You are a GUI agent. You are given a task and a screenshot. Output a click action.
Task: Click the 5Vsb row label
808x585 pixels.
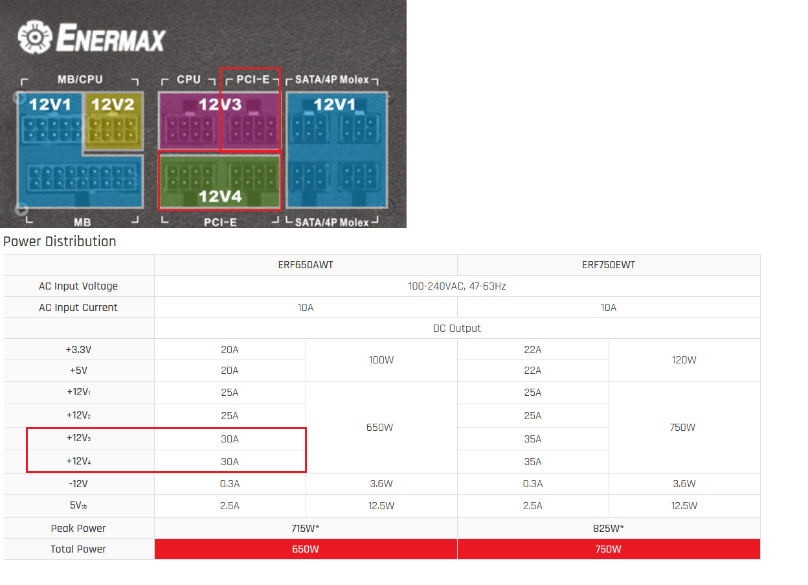coord(78,506)
